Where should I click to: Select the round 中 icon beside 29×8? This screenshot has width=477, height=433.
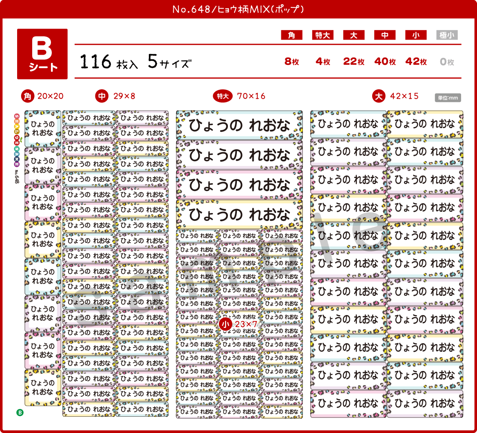102,96
